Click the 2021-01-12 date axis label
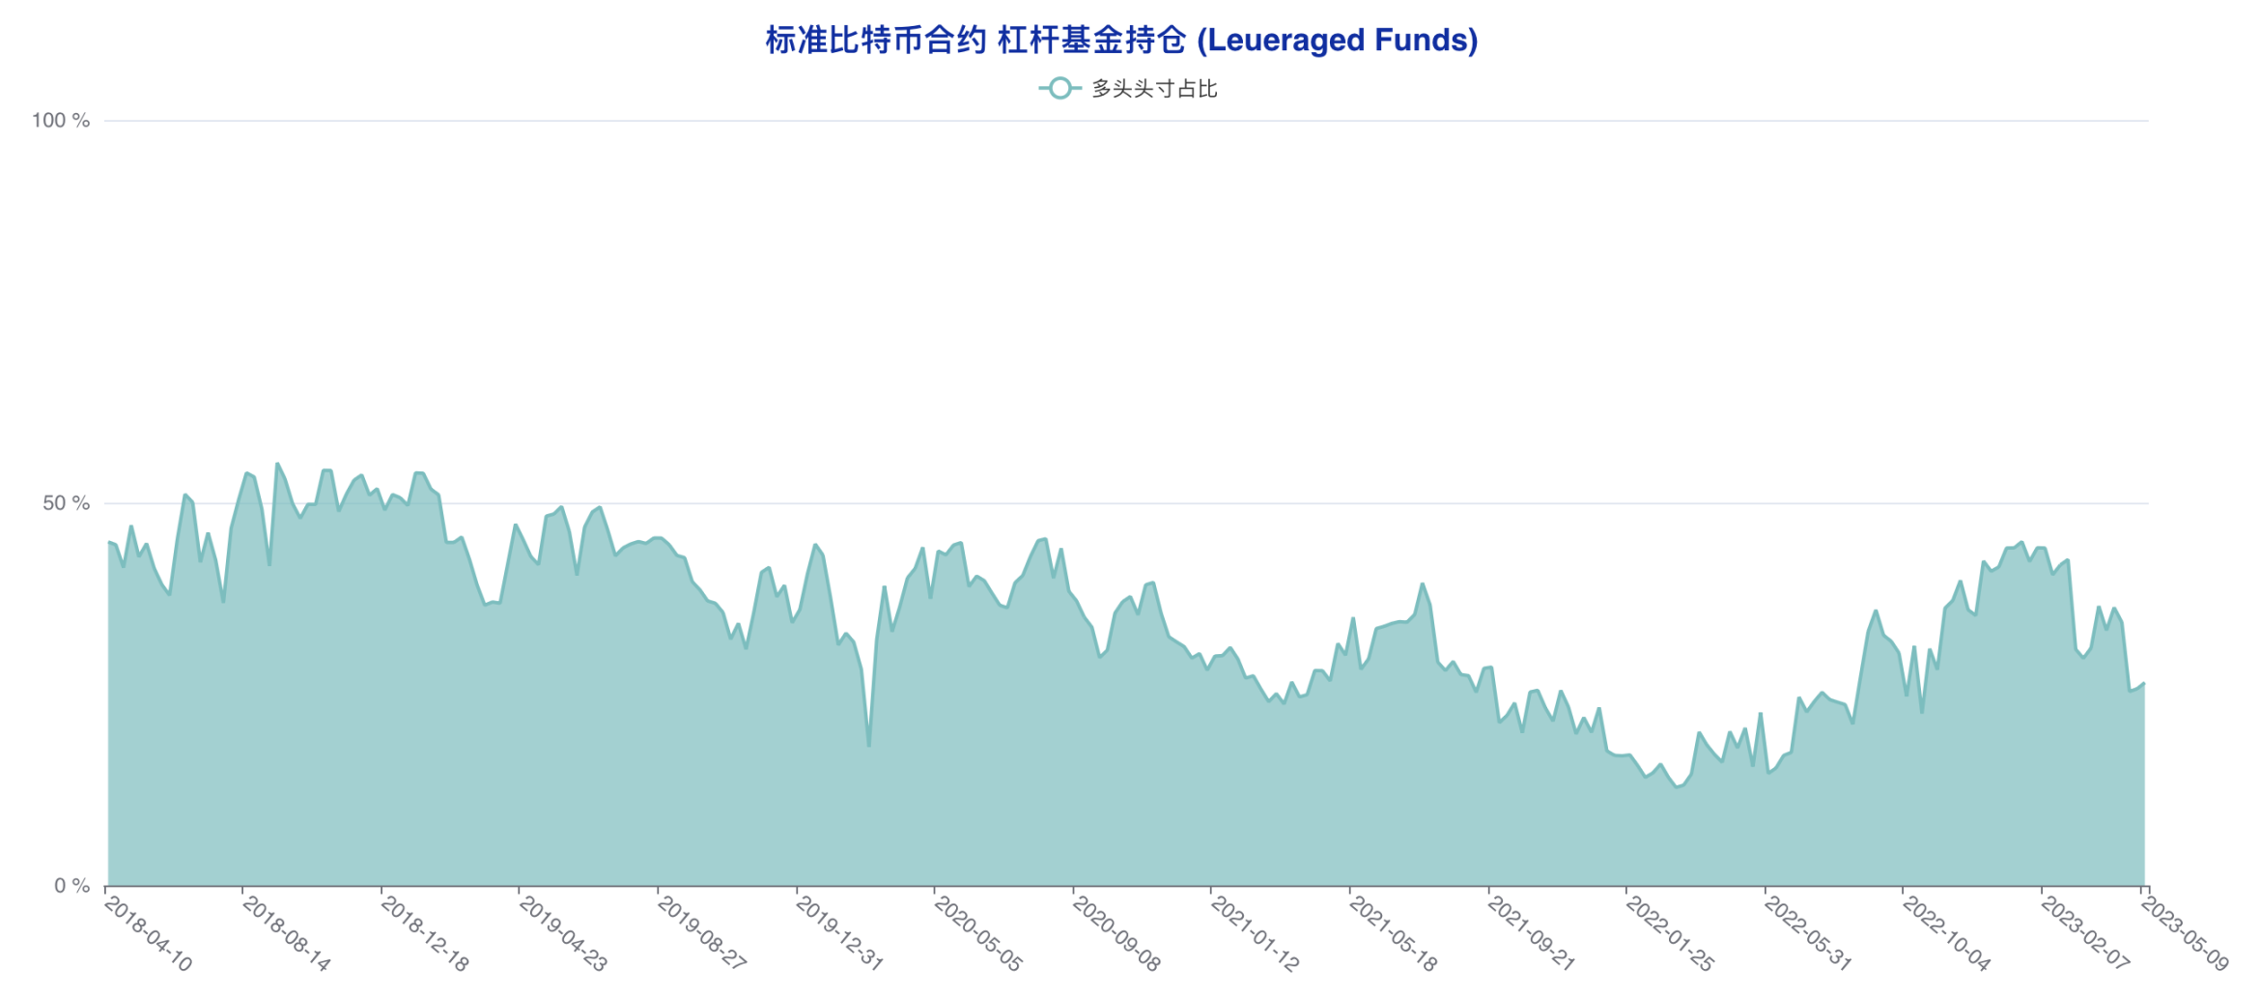The width and height of the screenshot is (2260, 995). tap(1255, 934)
